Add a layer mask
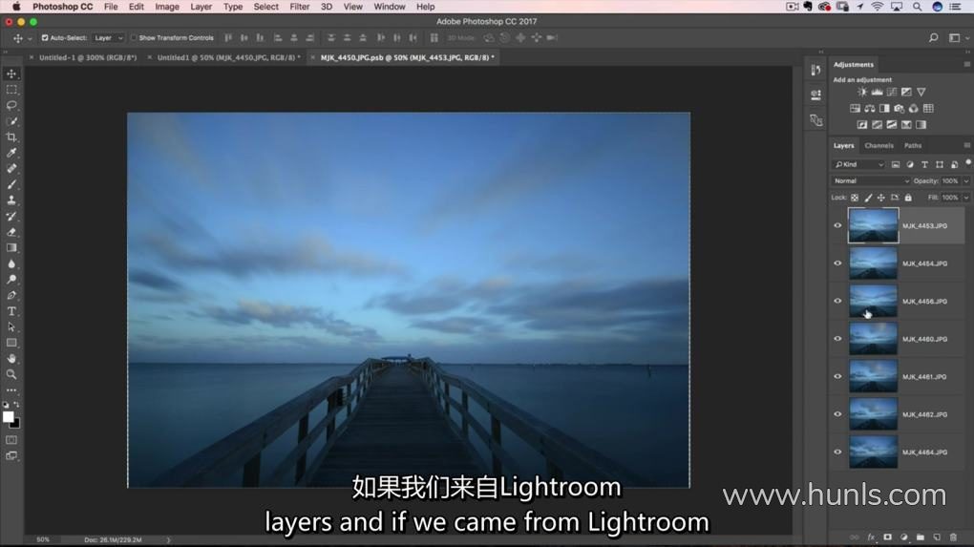Screen dimensions: 974x547 click(888, 537)
